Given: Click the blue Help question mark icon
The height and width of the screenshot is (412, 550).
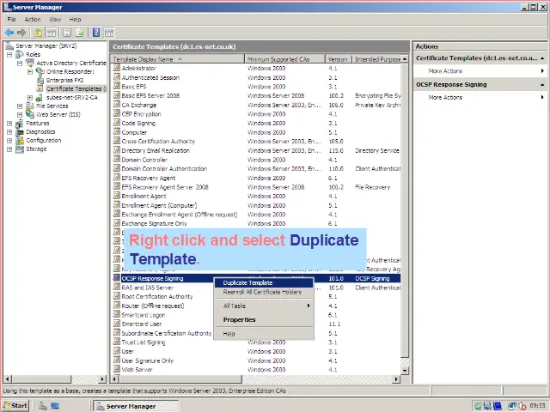Looking at the screenshot, I should tap(96, 33).
